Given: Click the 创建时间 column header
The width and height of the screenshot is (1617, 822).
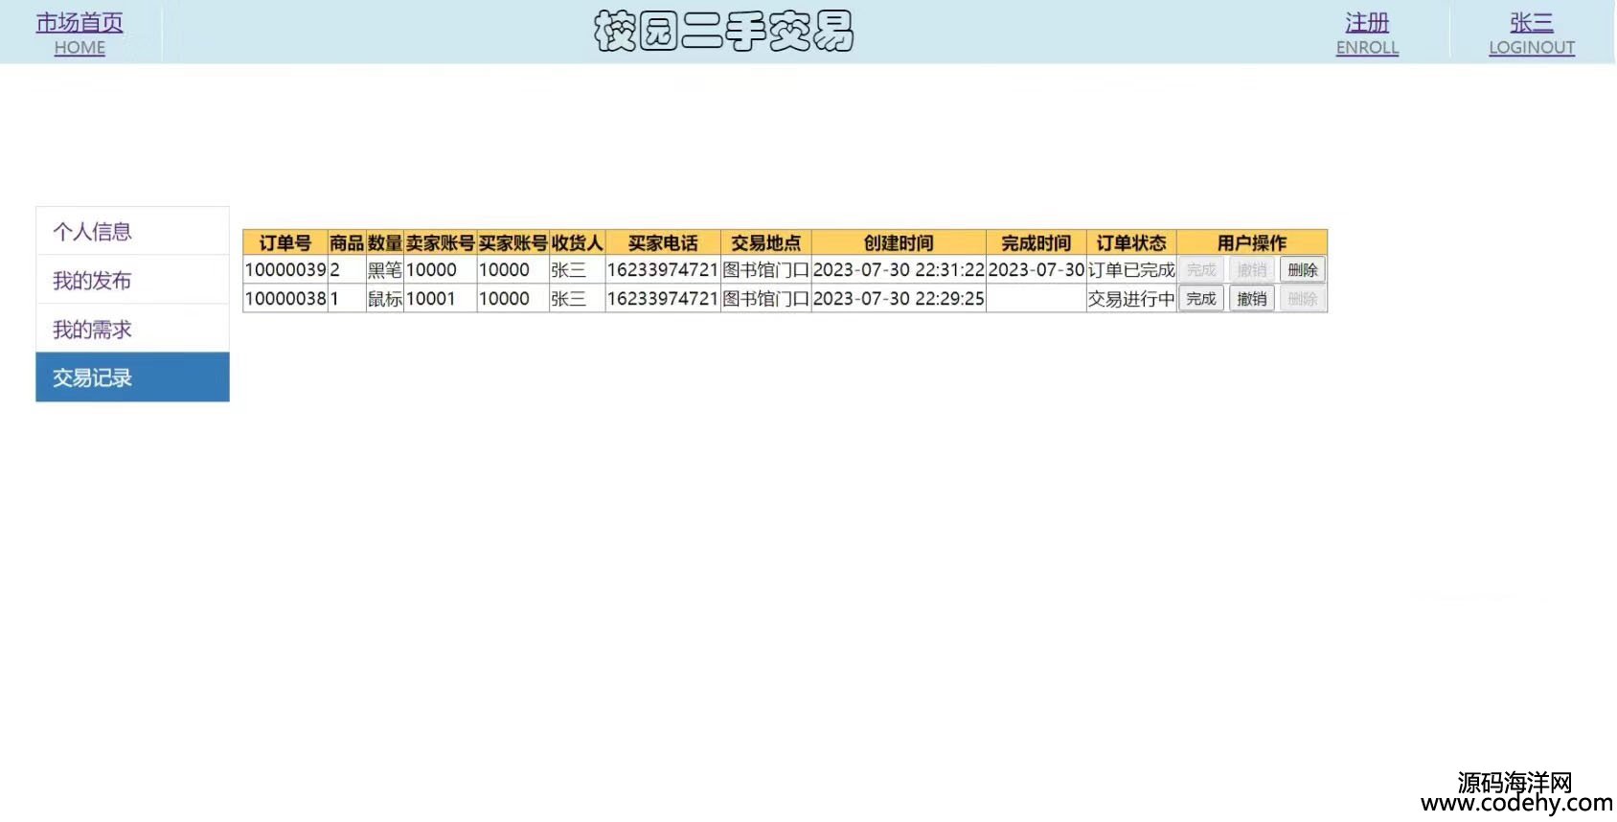Looking at the screenshot, I should [x=898, y=242].
